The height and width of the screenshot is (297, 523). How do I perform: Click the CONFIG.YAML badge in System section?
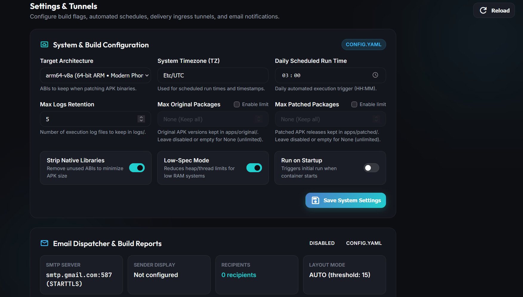(x=364, y=45)
